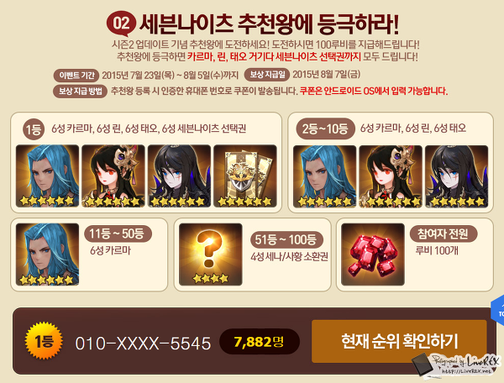This screenshot has height=383, width=504.
Task: Select the Rin portrait in 2등~10등 rewards
Action: 391,176
